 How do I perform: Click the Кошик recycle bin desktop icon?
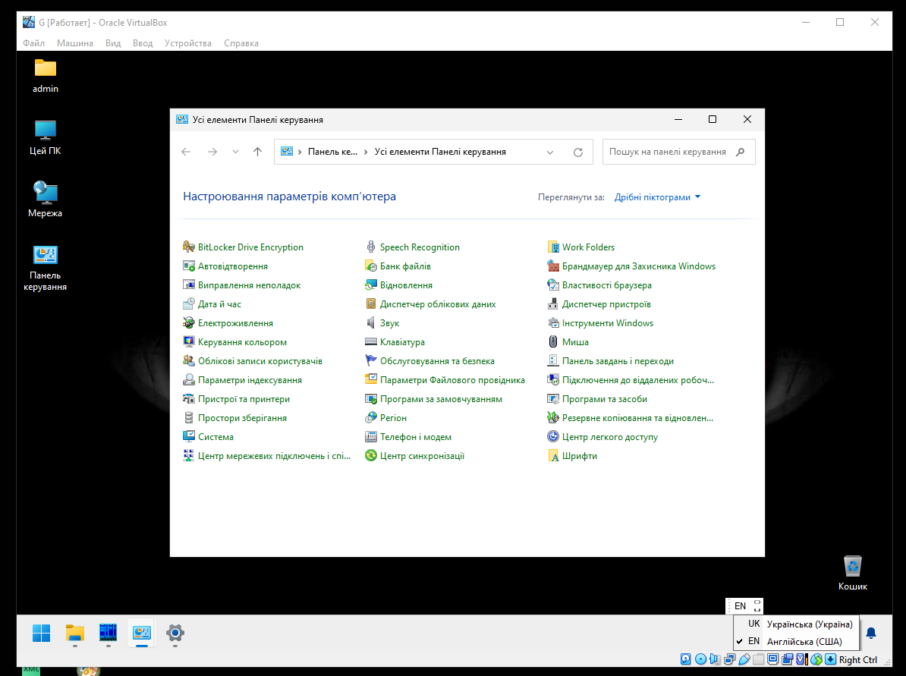pos(853,566)
